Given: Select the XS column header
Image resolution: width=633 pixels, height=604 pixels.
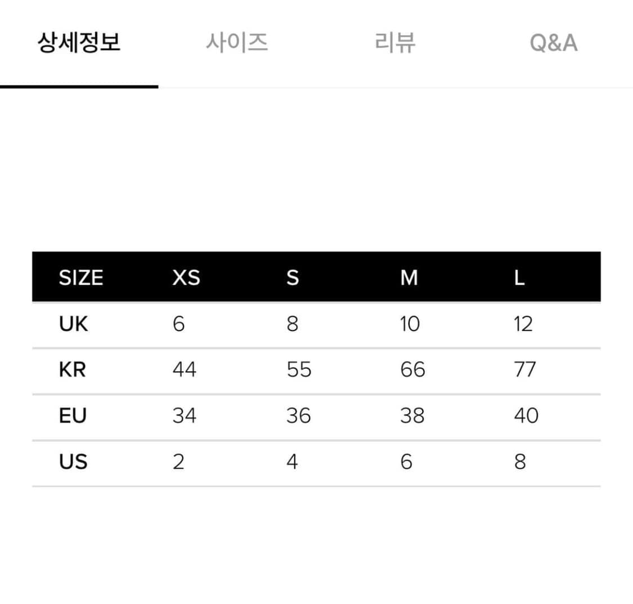Looking at the screenshot, I should pos(186,277).
